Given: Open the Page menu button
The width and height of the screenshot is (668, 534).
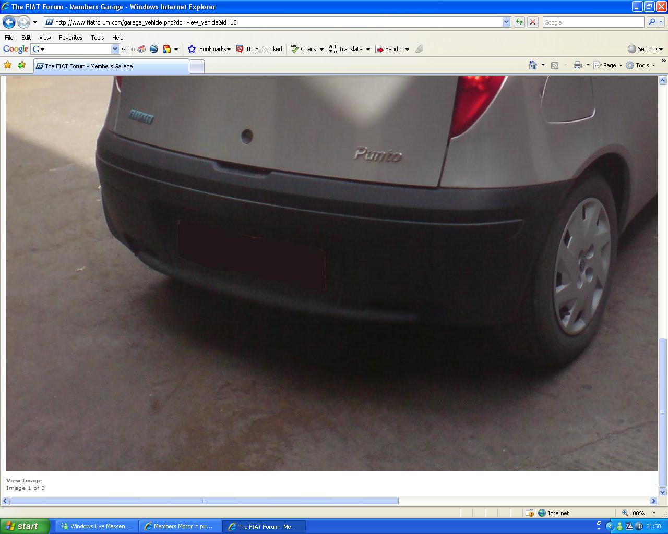Looking at the screenshot, I should pos(608,65).
